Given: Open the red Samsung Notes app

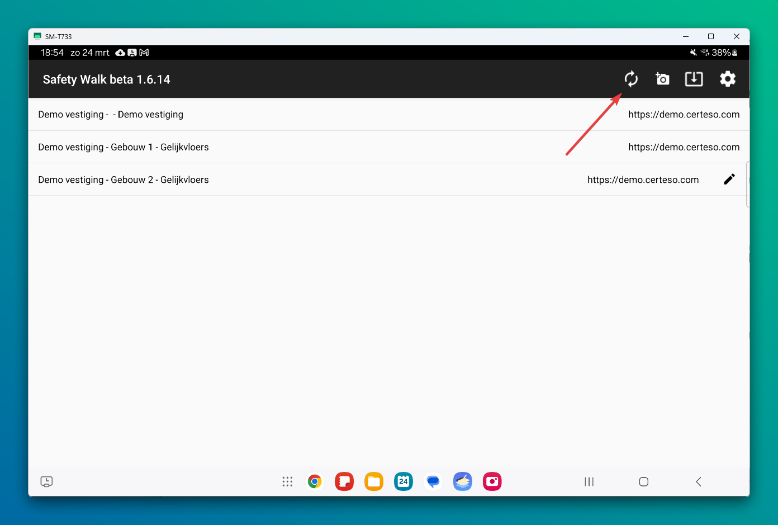Looking at the screenshot, I should tap(344, 481).
